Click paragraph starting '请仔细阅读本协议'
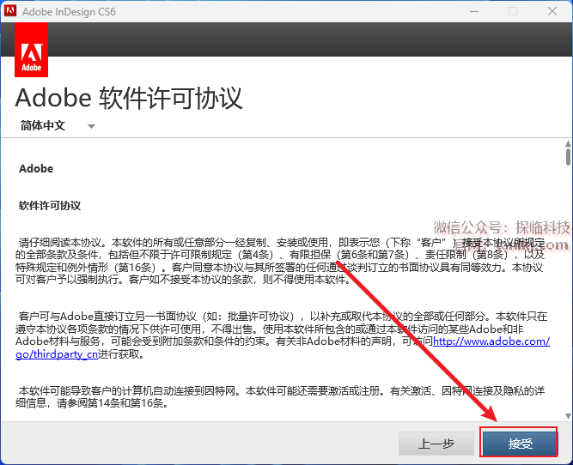The width and height of the screenshot is (573, 465). point(280,261)
